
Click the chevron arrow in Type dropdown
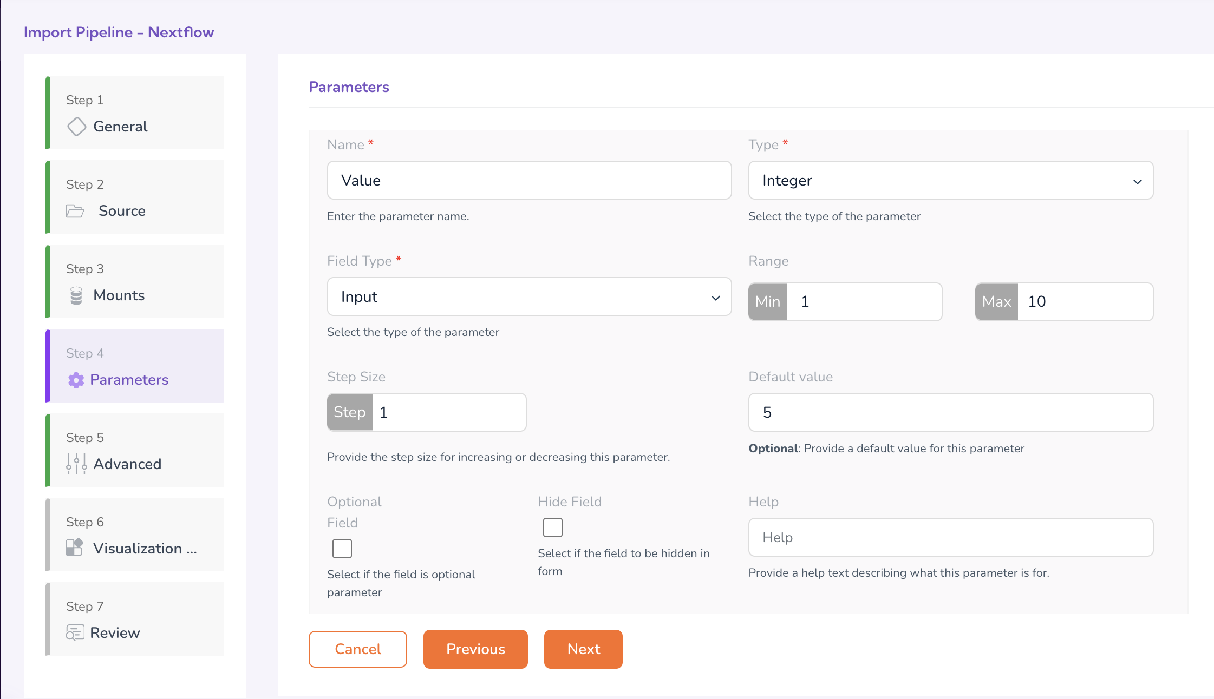(1137, 181)
